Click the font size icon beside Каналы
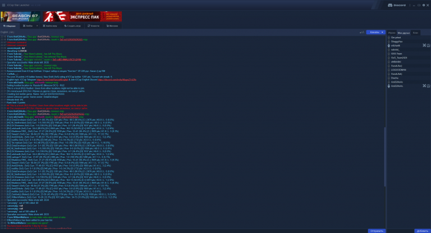This screenshot has width=431, height=233. click(362, 33)
